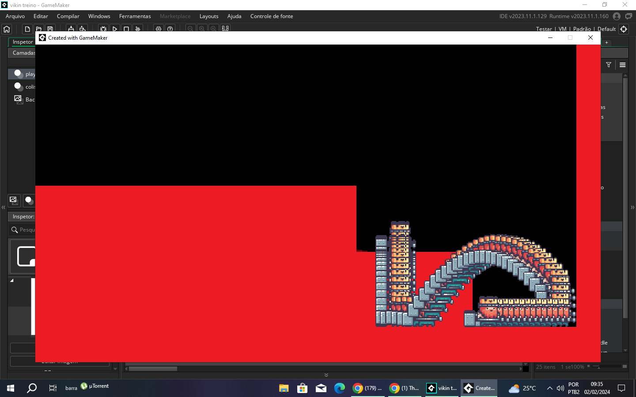Open the Windows menu
The image size is (636, 397).
pos(99,16)
